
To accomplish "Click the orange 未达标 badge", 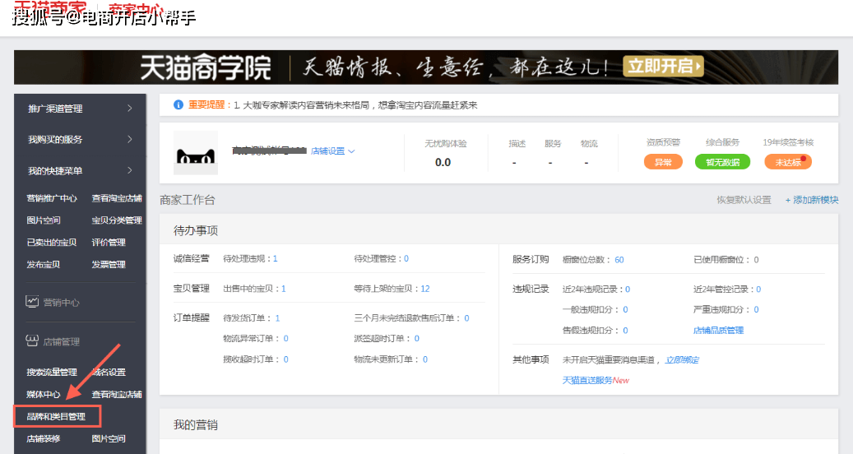I will tap(788, 162).
